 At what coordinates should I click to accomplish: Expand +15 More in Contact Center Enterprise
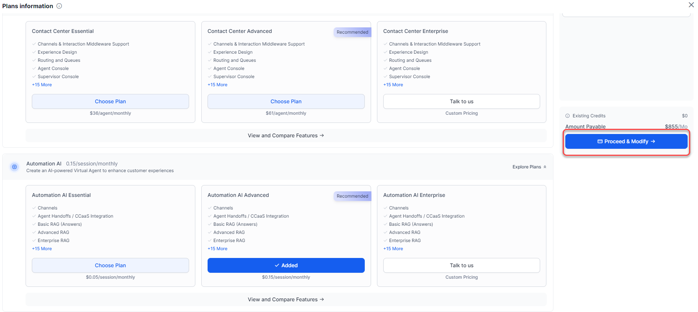[393, 85]
